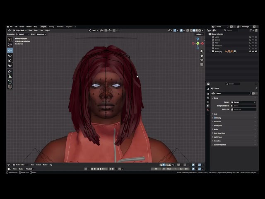
Task: Select the Add Cube tool
Action: 10,82
